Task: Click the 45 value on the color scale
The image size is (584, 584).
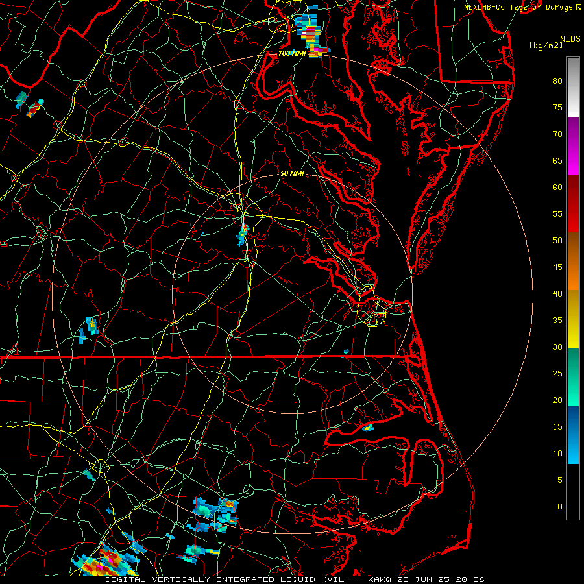Action: 557,267
